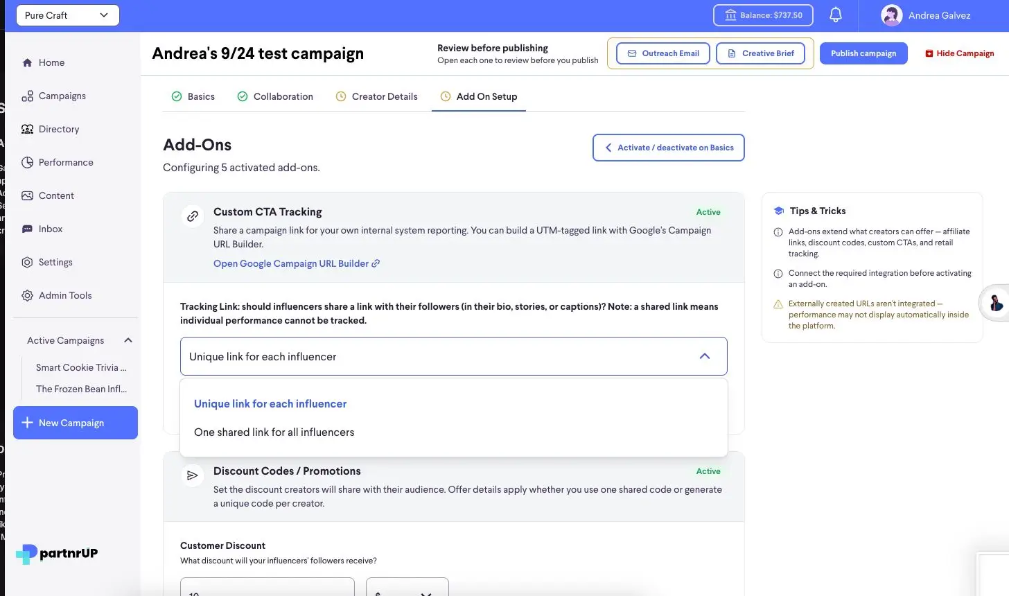
Task: Click Activate / deactivate on Basics button
Action: 669,148
